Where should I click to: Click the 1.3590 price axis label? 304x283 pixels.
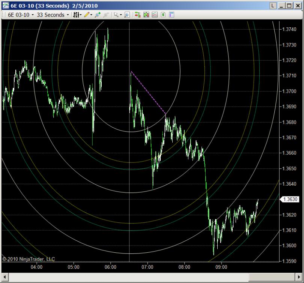[x=289, y=261]
